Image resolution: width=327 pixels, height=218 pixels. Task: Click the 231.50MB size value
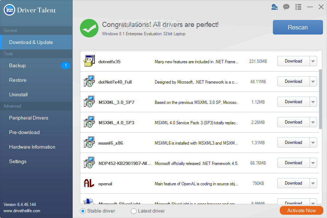[x=258, y=61]
